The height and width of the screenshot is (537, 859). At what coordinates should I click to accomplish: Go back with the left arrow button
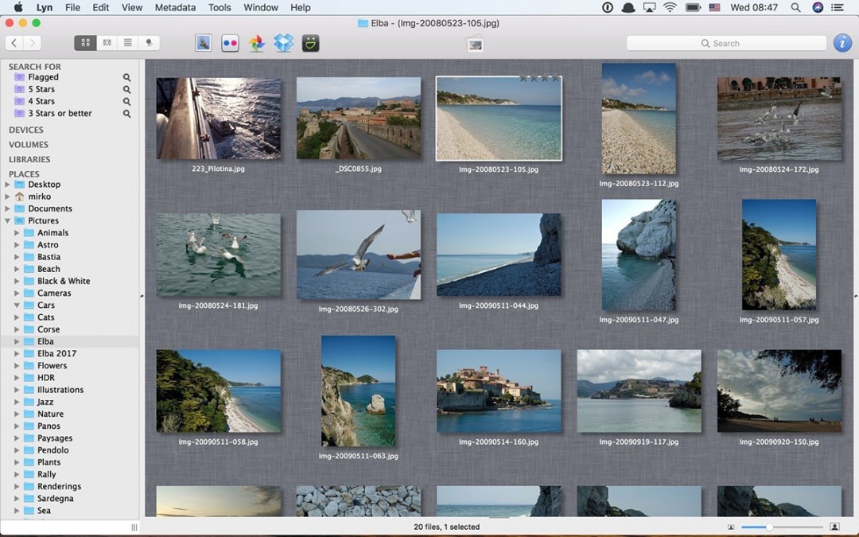pyautogui.click(x=14, y=43)
